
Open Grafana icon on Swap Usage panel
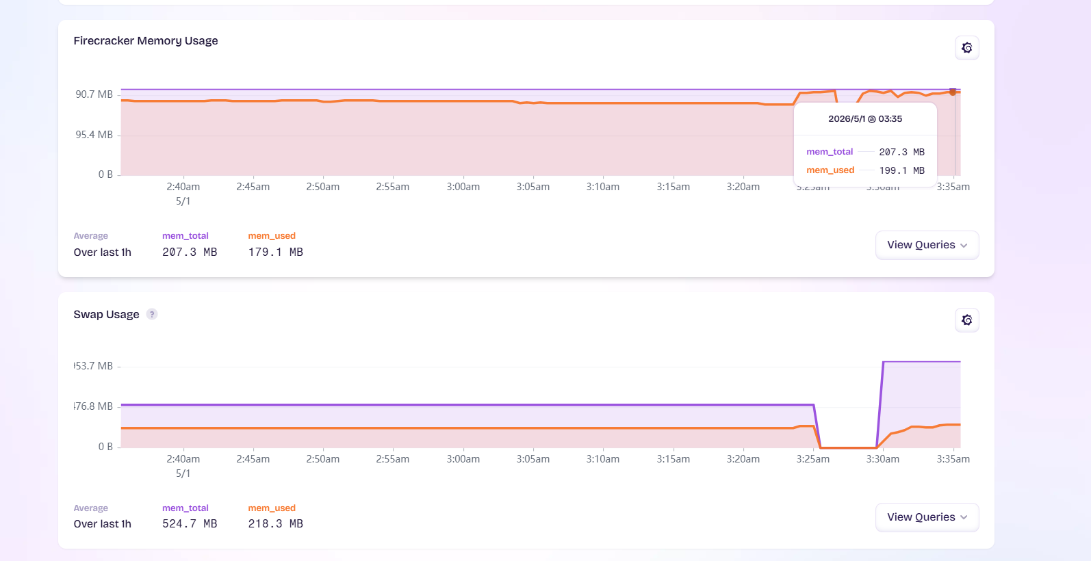(966, 320)
